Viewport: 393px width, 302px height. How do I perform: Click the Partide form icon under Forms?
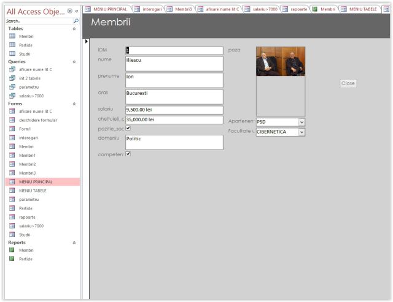click(x=12, y=208)
